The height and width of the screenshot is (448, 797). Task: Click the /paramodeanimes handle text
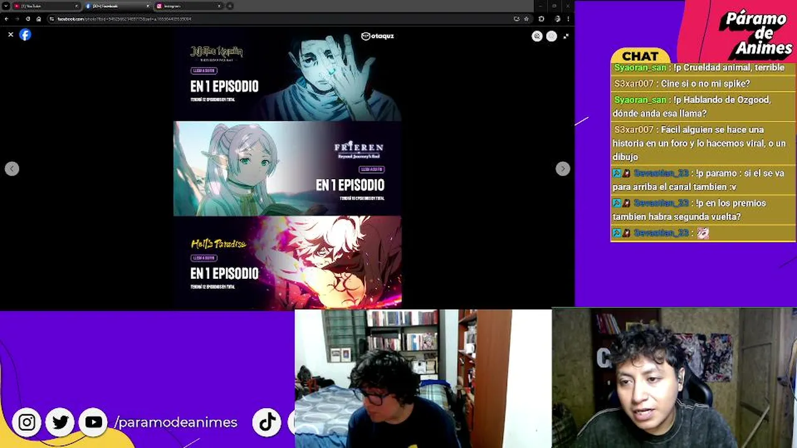[176, 422]
